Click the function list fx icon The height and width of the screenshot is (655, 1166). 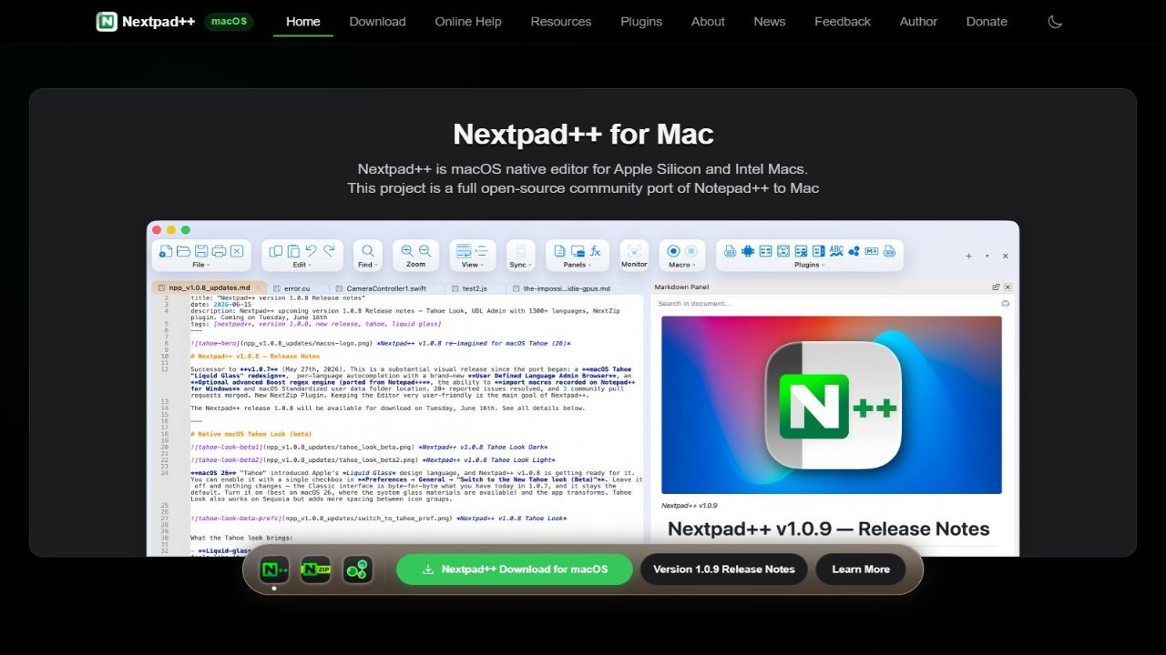[x=595, y=251]
